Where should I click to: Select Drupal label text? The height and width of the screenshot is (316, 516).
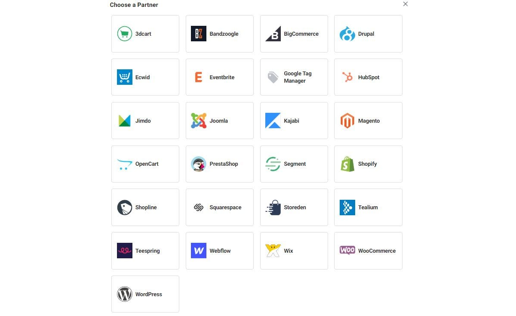point(366,34)
